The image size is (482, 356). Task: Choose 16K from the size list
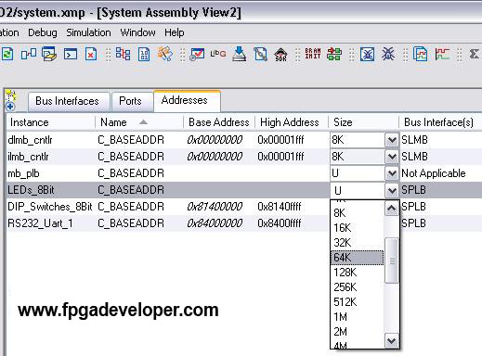[357, 228]
